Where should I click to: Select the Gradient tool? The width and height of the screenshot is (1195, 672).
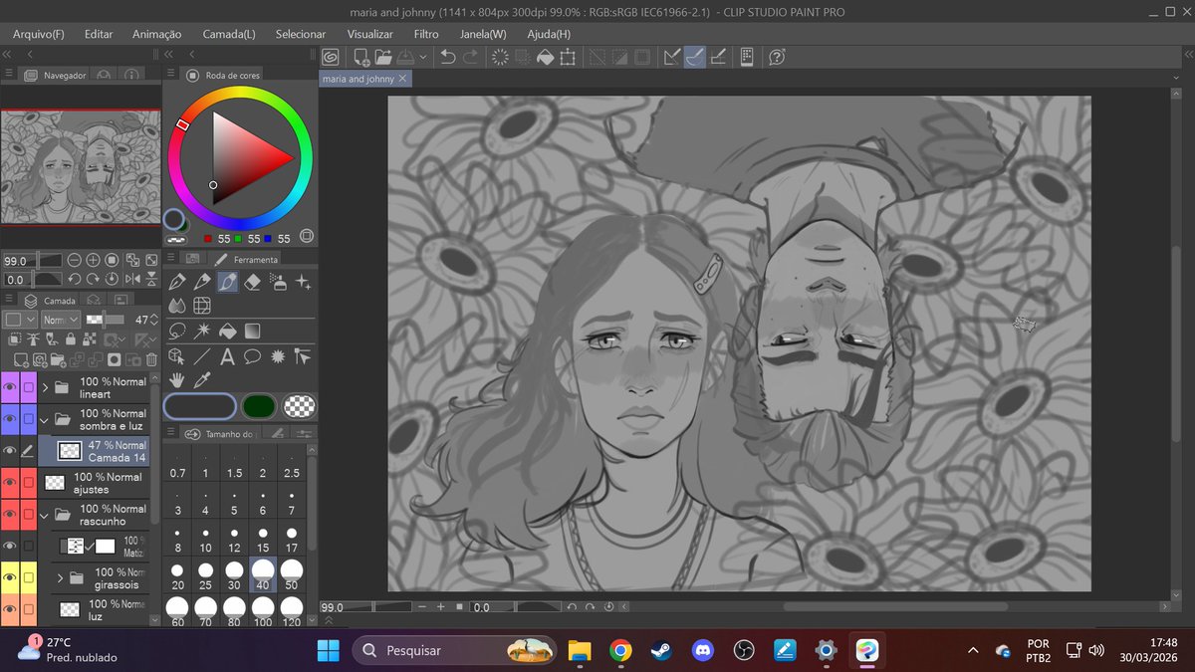click(252, 331)
